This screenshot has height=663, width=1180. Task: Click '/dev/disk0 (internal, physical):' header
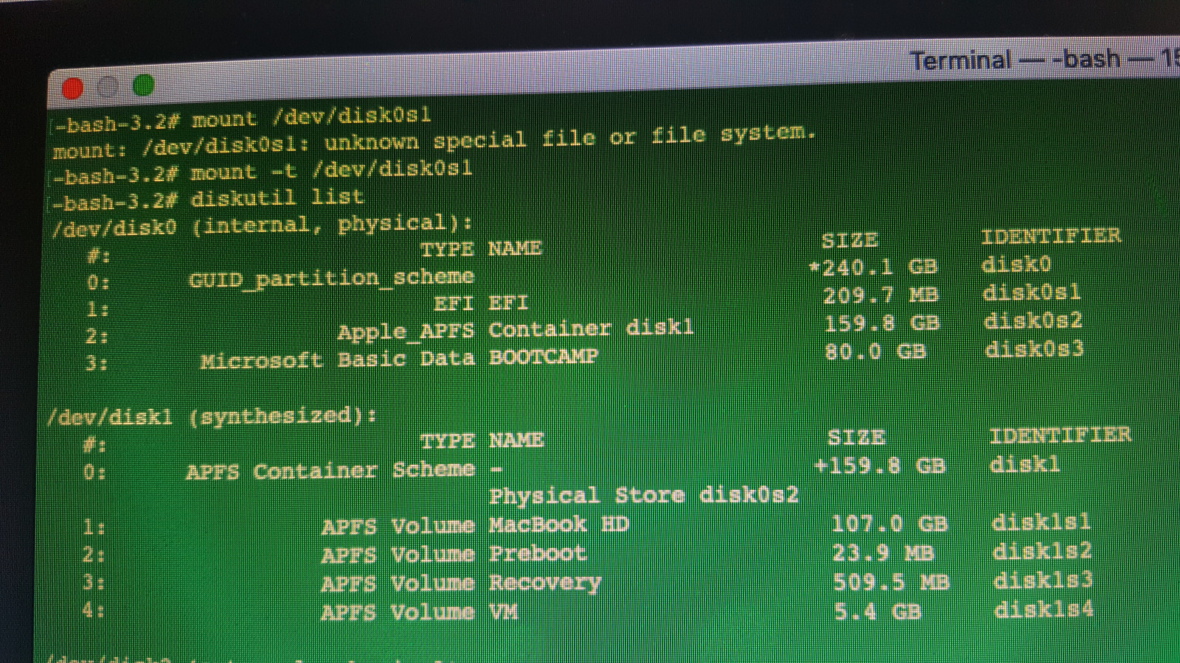pyautogui.click(x=262, y=225)
